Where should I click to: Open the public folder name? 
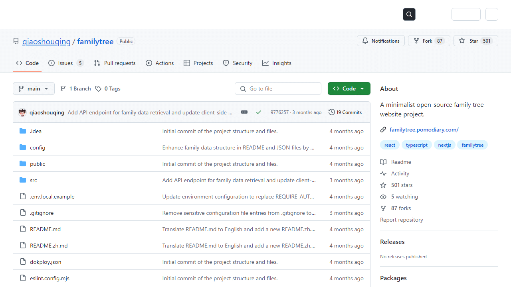coord(38,164)
